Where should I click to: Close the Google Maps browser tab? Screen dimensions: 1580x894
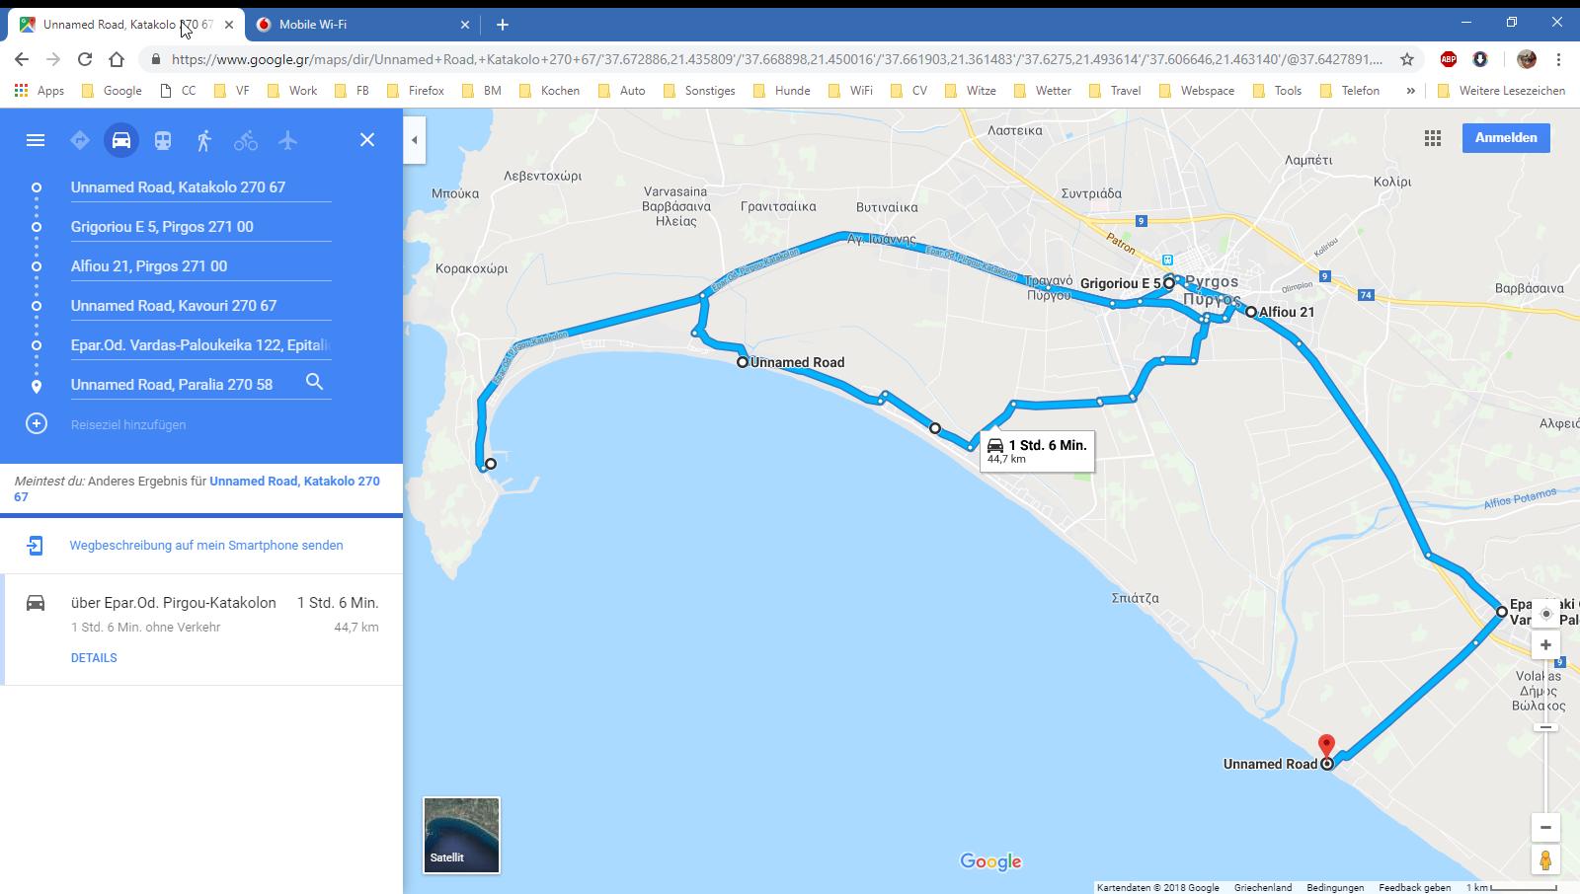tap(228, 24)
